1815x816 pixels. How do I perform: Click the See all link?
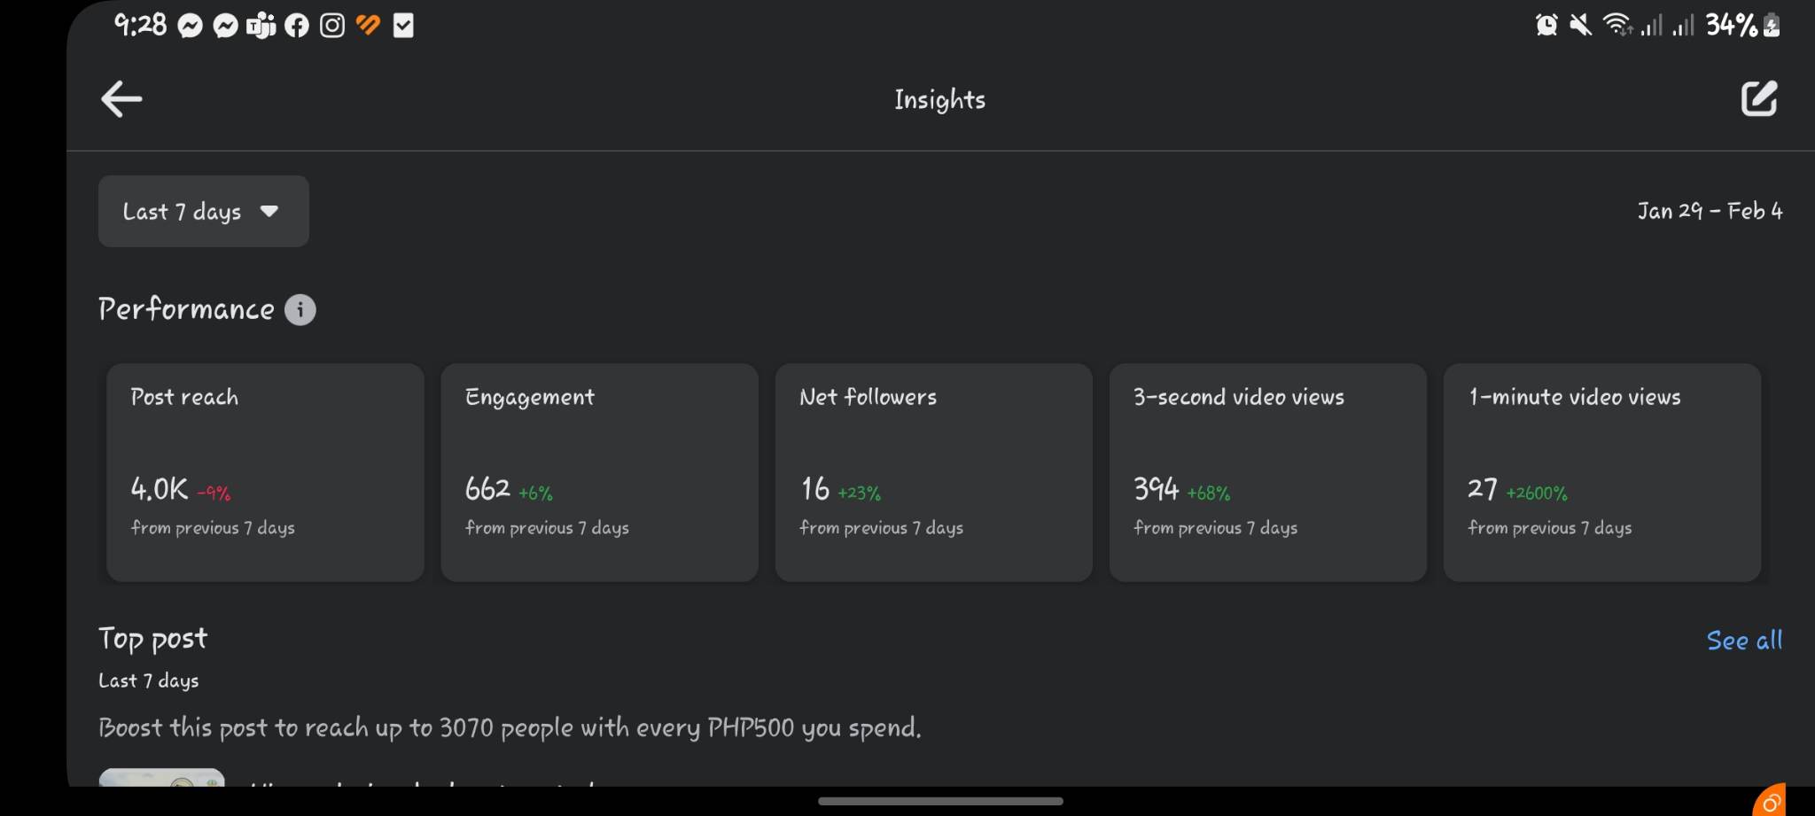pyautogui.click(x=1743, y=641)
